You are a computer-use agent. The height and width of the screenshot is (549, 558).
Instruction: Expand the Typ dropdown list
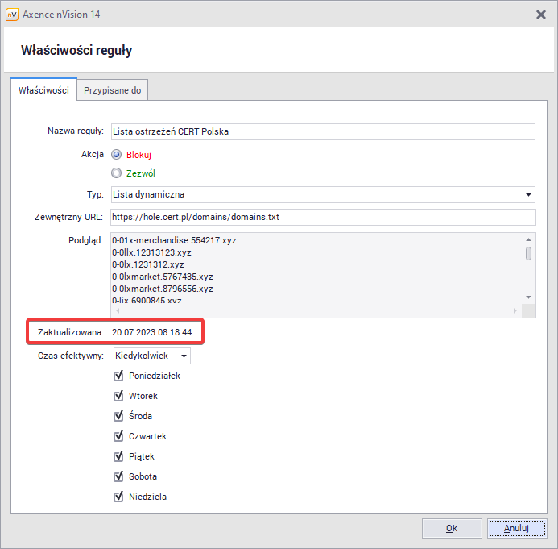[x=528, y=194]
